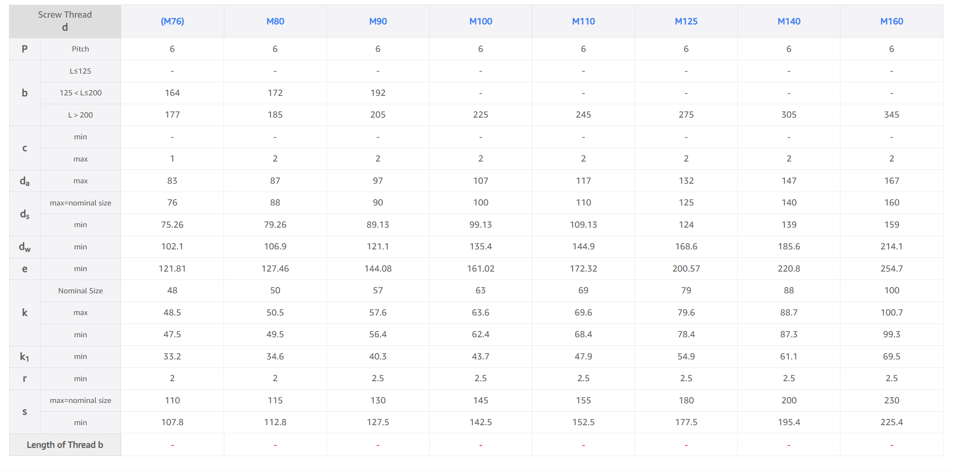Select the red dash under M160 column

[x=891, y=445]
